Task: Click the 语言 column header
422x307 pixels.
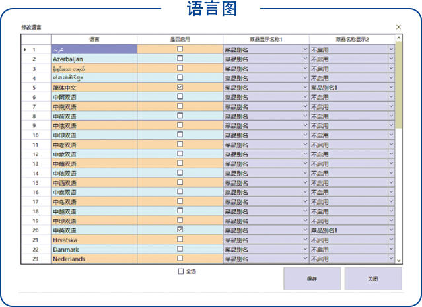Action: pyautogui.click(x=94, y=40)
